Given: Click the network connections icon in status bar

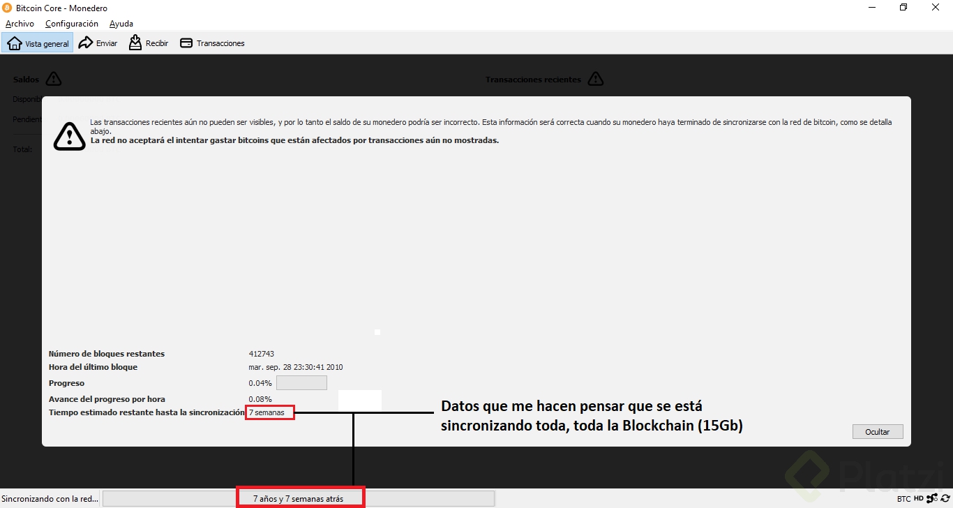Looking at the screenshot, I should pyautogui.click(x=933, y=498).
